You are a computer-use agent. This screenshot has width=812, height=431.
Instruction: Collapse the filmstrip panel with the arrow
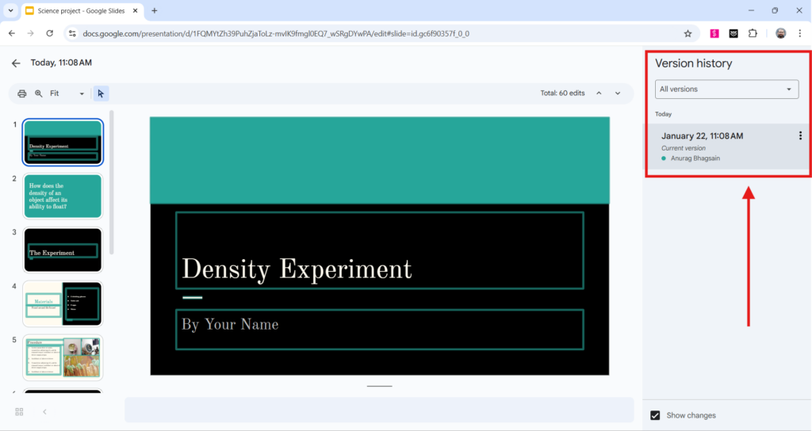(x=44, y=412)
